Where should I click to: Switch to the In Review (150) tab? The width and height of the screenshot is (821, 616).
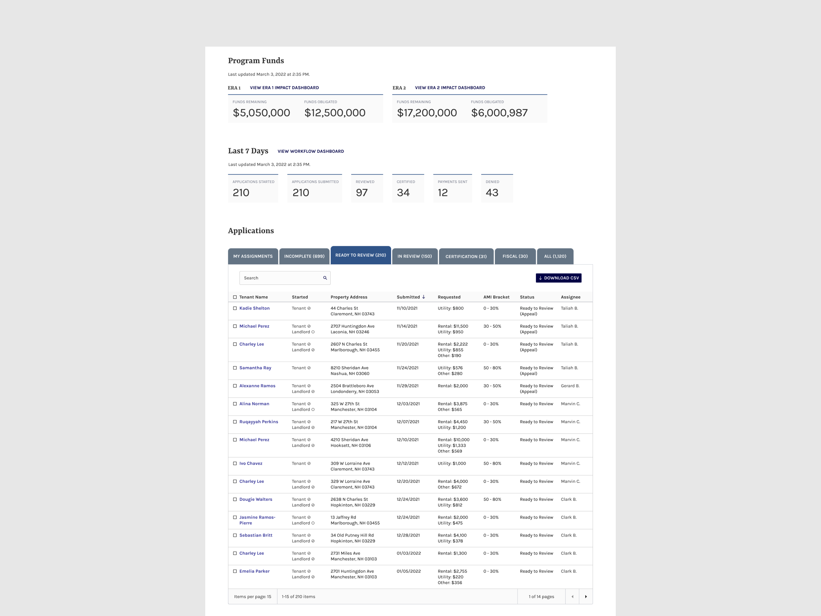pos(415,256)
